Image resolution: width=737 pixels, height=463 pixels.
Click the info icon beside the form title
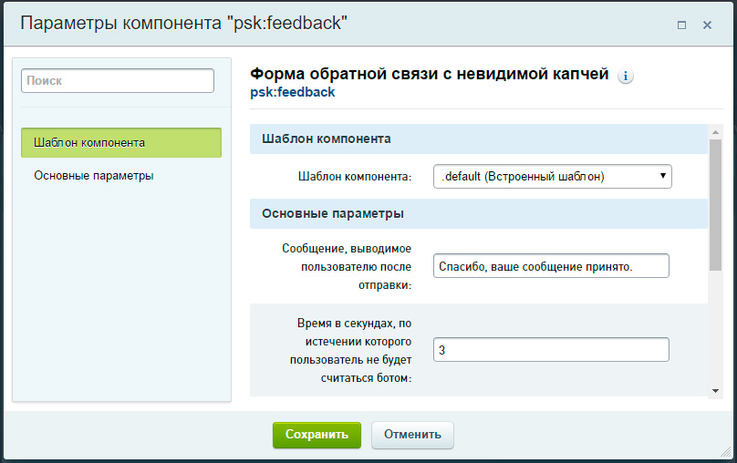click(625, 77)
